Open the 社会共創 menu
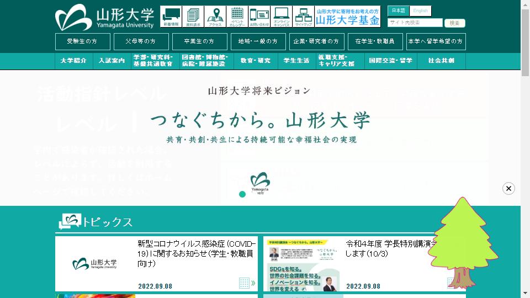The height and width of the screenshot is (298, 530). [x=442, y=61]
